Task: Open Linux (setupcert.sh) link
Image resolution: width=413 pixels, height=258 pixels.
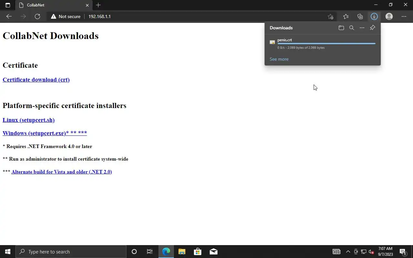Action: coord(28,120)
